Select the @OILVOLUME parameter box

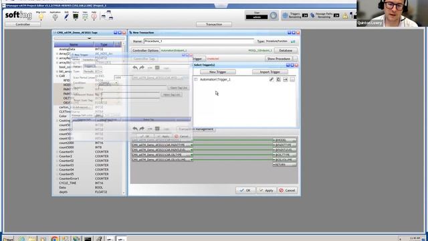pos(284,160)
